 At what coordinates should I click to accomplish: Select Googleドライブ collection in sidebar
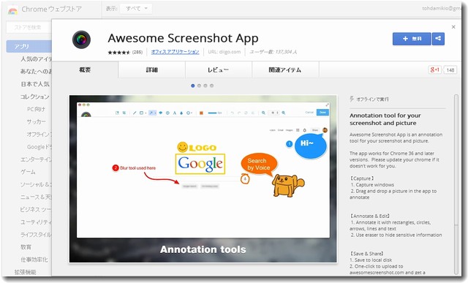pyautogui.click(x=39, y=147)
